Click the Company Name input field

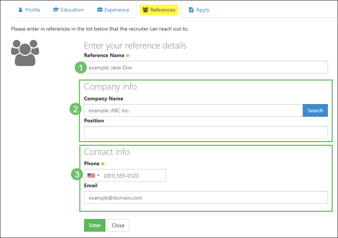191,110
